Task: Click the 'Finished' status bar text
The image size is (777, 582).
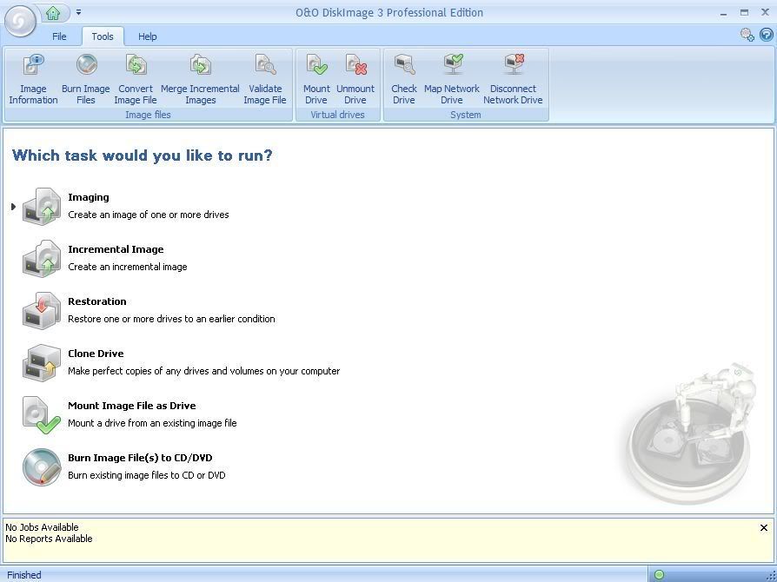Action: (x=23, y=574)
